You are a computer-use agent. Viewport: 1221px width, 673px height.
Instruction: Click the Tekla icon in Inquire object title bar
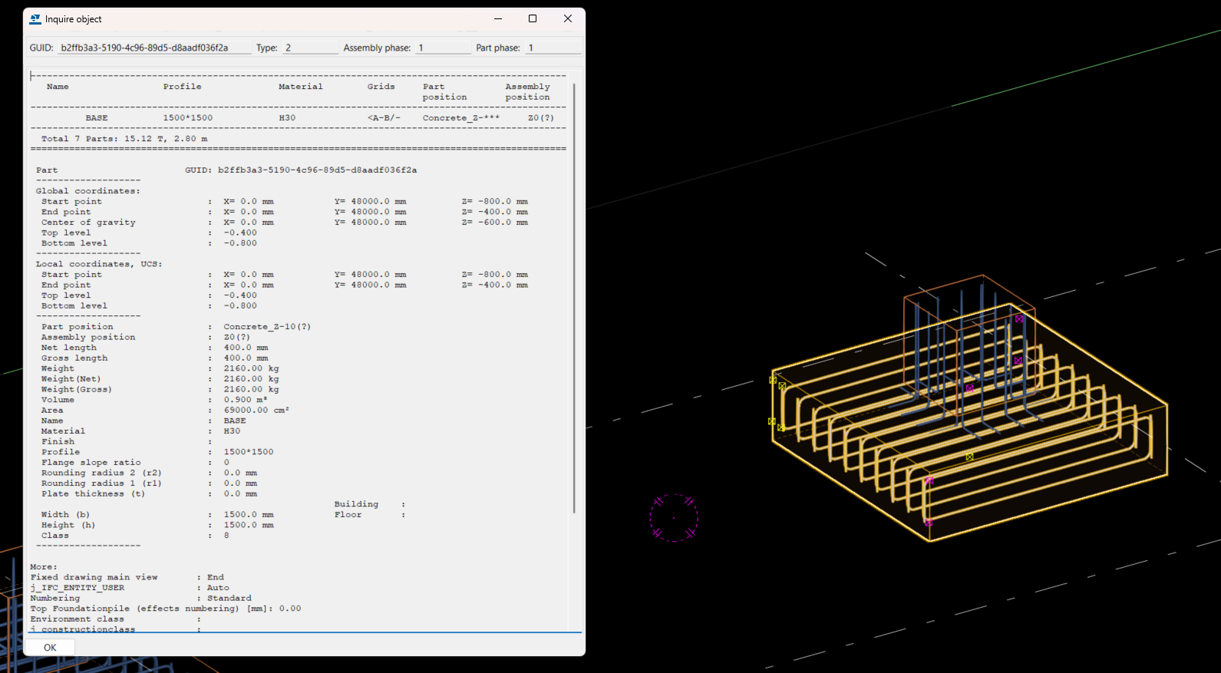[35, 19]
